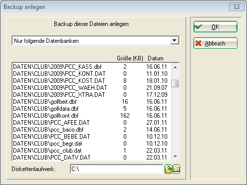Focus the Diskettenlaufwerk path input field
Image resolution: width=247 pixels, height=185 pixels.
pyautogui.click(x=116, y=169)
